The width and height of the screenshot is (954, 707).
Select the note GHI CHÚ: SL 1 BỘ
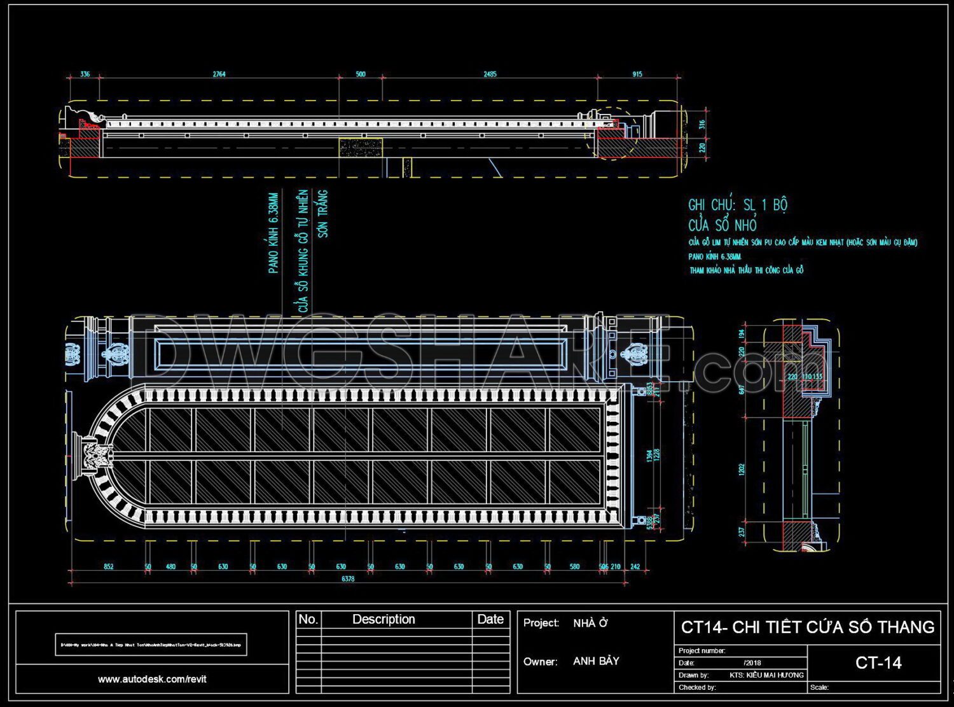[738, 205]
